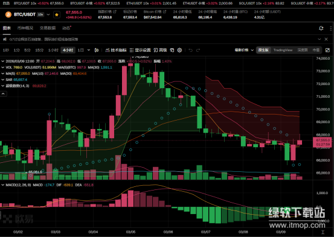Switch chart to TradingView mode
This screenshot has height=237, width=334.
[283, 50]
